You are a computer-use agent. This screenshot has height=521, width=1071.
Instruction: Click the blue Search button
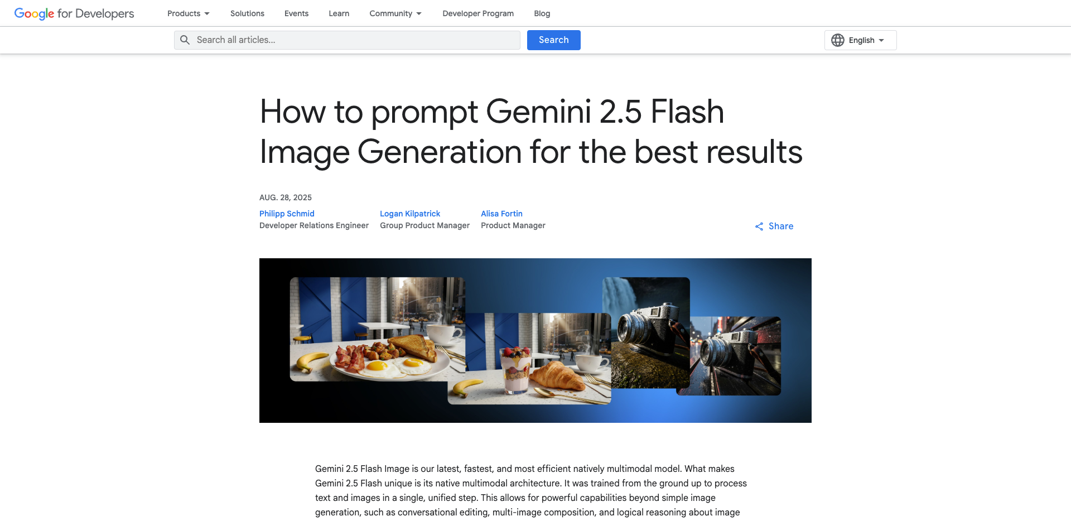[554, 40]
